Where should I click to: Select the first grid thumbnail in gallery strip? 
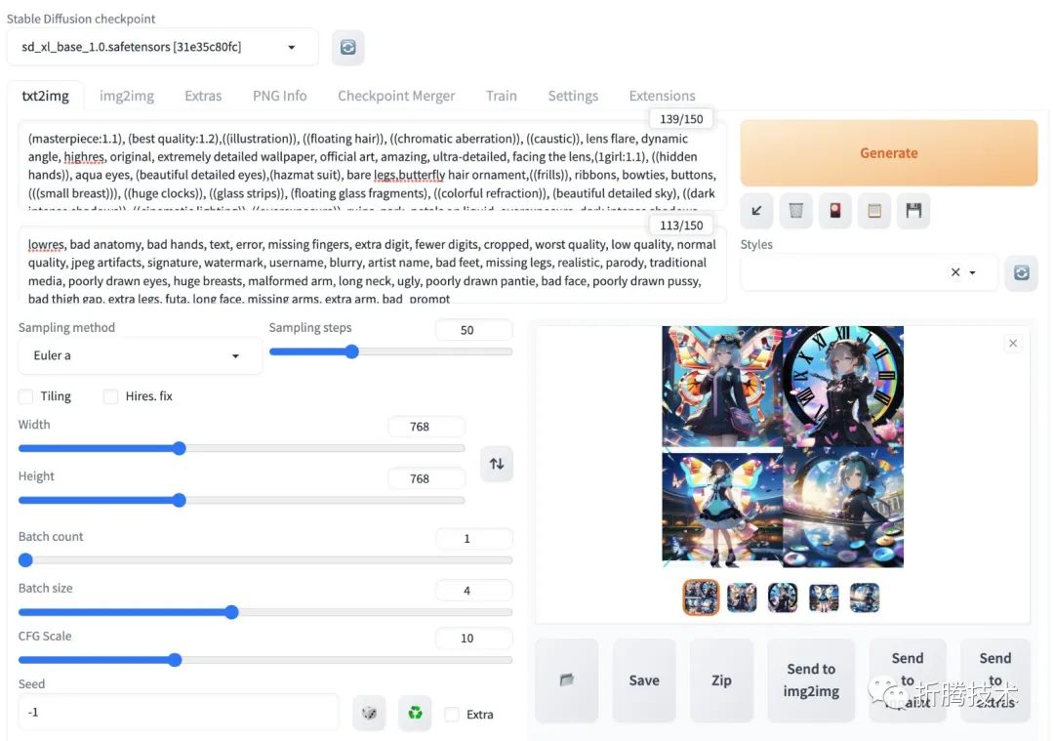click(x=701, y=597)
